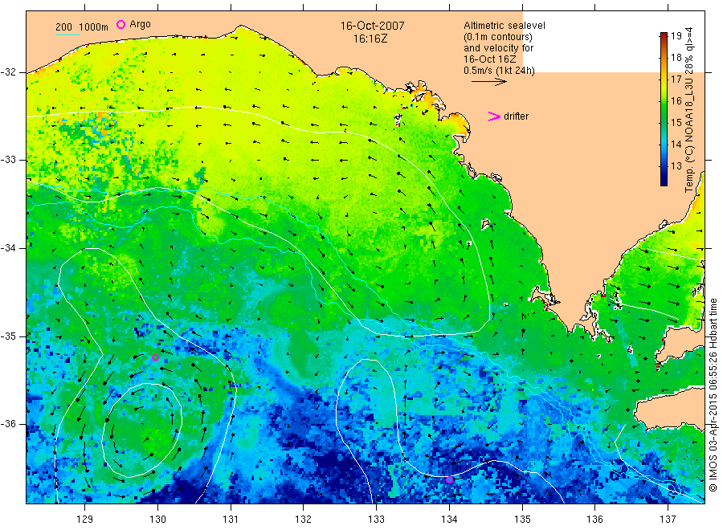Click the 133 longitude axis label
Screen dimensions: 723x530
[x=376, y=520]
